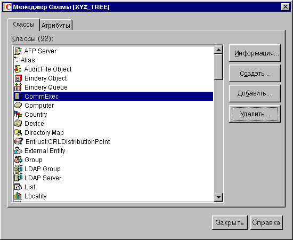Click the Audit:File Object icon
This screenshot has height=240, width=293.
point(18,69)
